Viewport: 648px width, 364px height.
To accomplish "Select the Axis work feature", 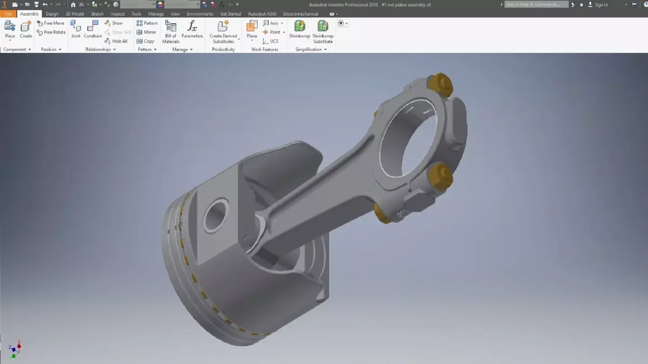I will [x=271, y=23].
